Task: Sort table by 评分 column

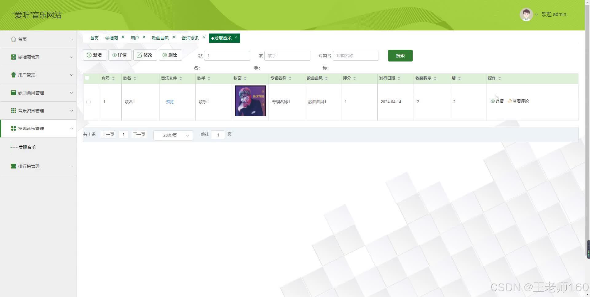Action: click(355, 78)
